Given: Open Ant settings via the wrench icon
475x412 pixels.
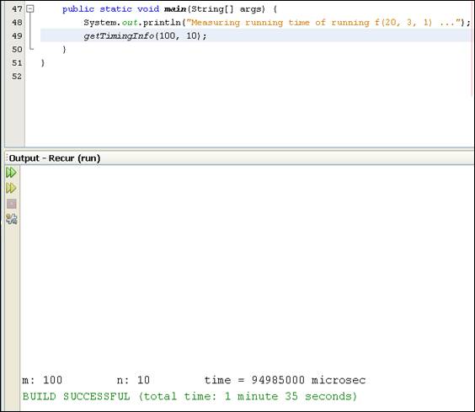Looking at the screenshot, I should coord(12,219).
